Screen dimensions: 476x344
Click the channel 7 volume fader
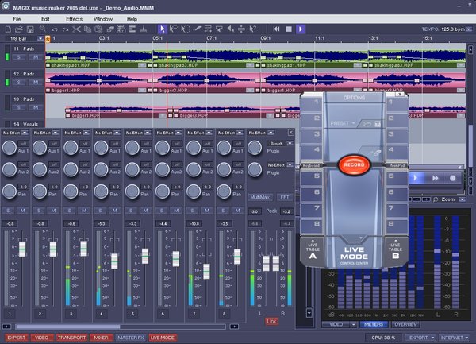[206, 272]
